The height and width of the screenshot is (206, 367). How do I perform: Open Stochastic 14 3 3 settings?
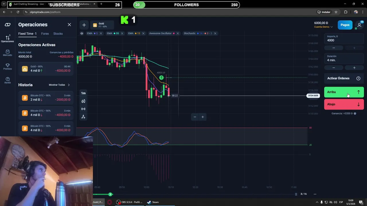coord(198,33)
